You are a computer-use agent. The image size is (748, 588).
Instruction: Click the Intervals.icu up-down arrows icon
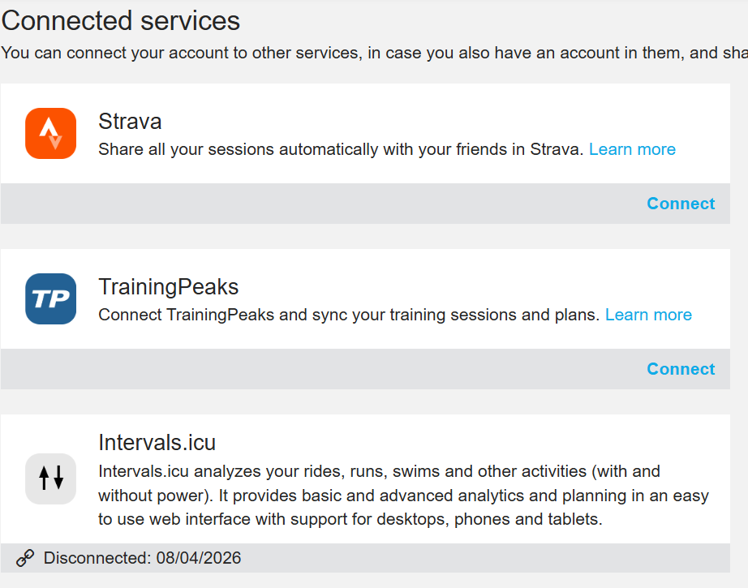point(50,479)
